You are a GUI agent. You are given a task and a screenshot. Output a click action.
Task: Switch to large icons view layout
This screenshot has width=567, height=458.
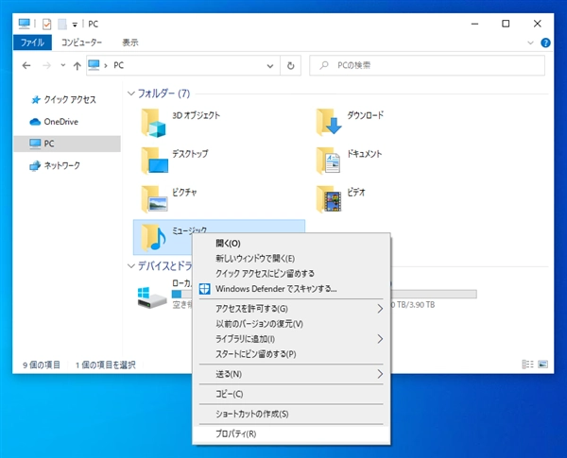click(542, 365)
